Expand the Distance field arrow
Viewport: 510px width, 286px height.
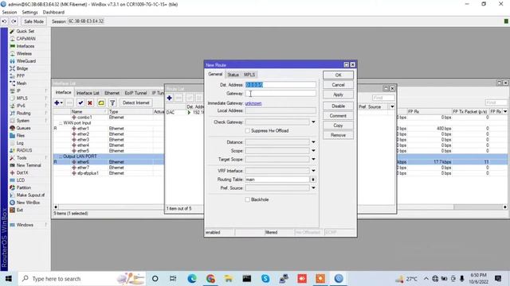(x=313, y=142)
